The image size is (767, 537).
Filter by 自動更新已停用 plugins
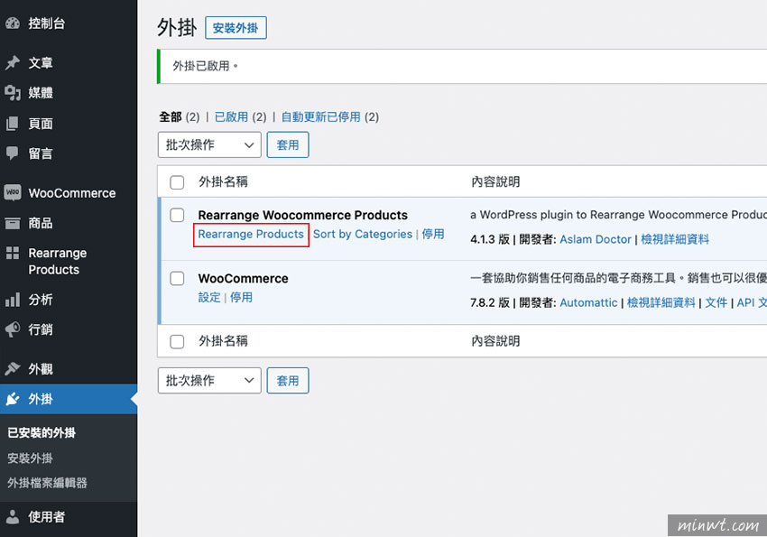(x=321, y=117)
